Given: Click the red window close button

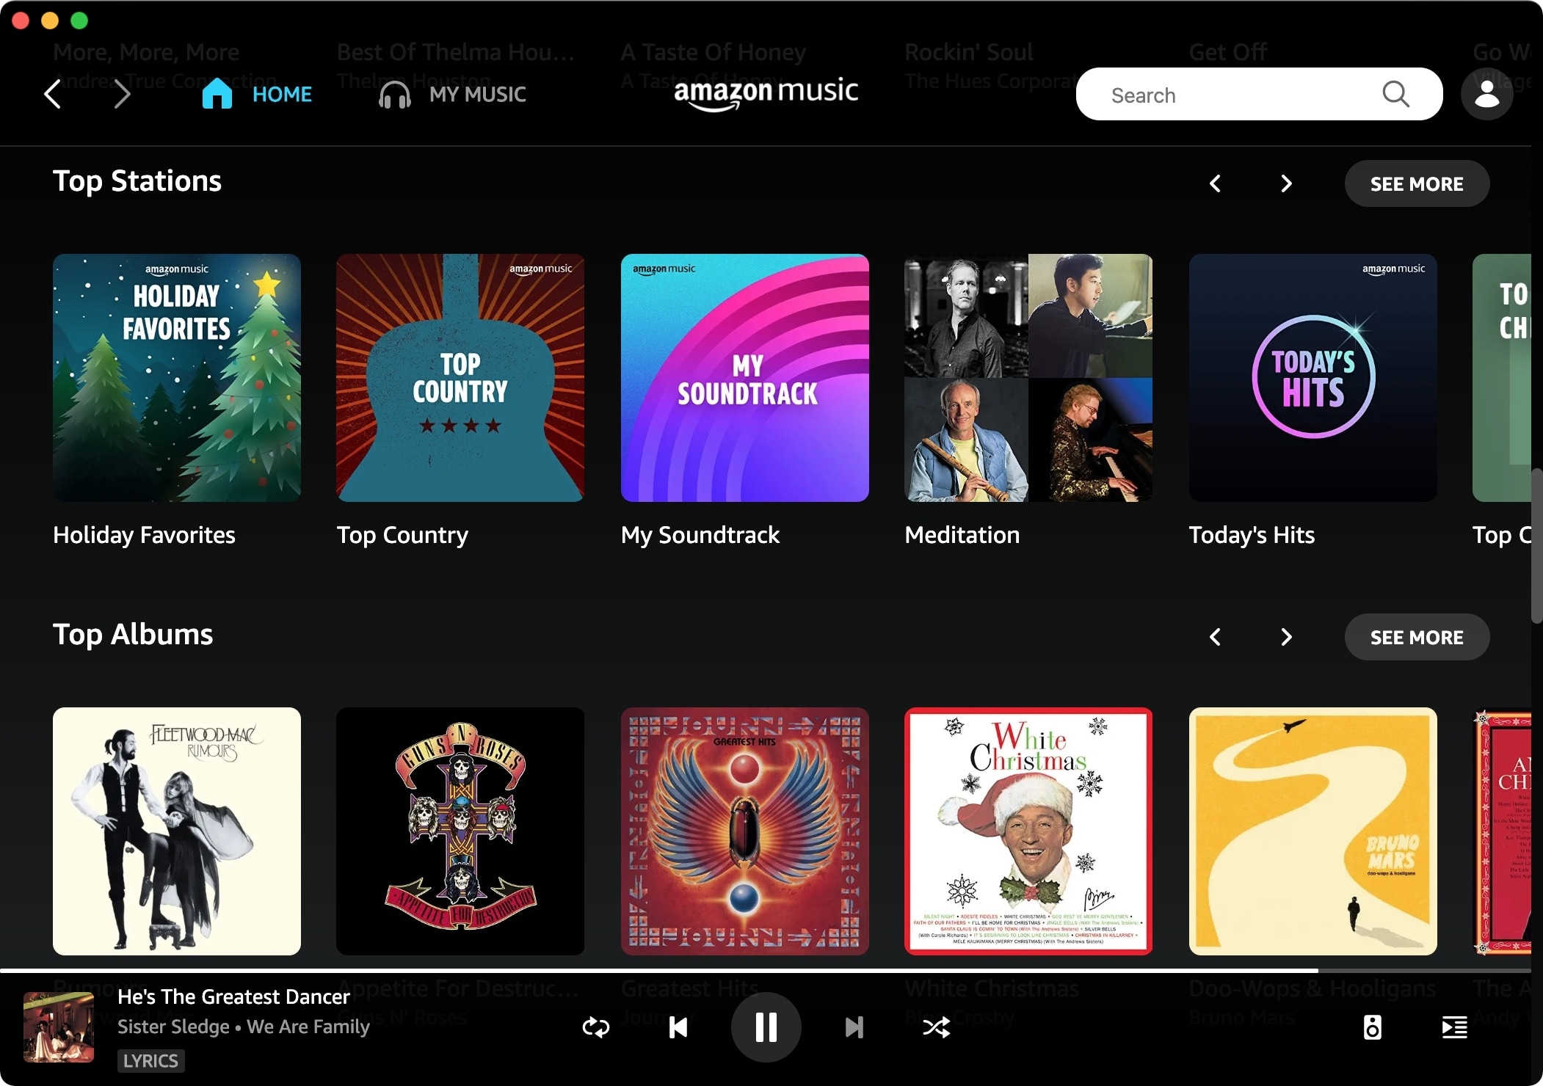Looking at the screenshot, I should pyautogui.click(x=21, y=21).
